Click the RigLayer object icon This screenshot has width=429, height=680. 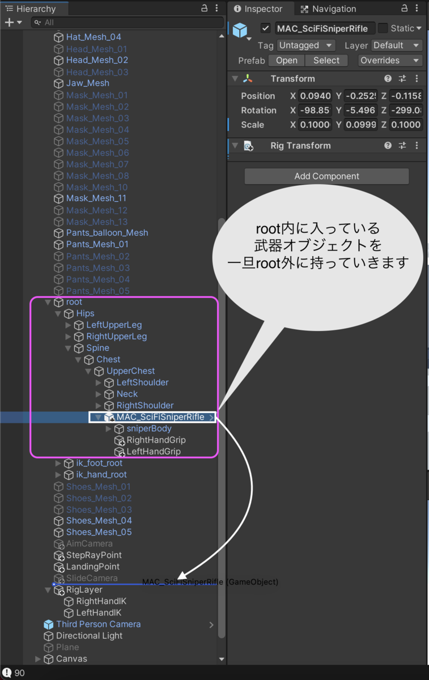59,590
